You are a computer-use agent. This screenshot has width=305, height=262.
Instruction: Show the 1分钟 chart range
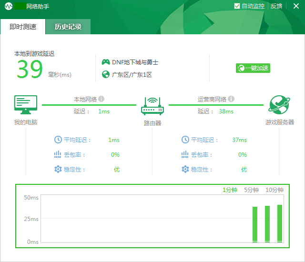[230, 190]
